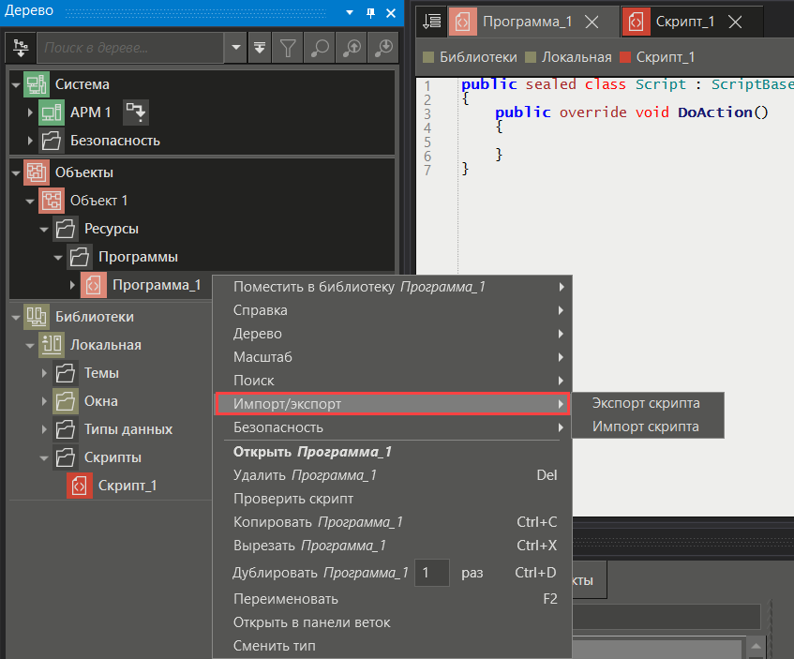Click the magnifier search icon in tree toolbar

(x=320, y=47)
